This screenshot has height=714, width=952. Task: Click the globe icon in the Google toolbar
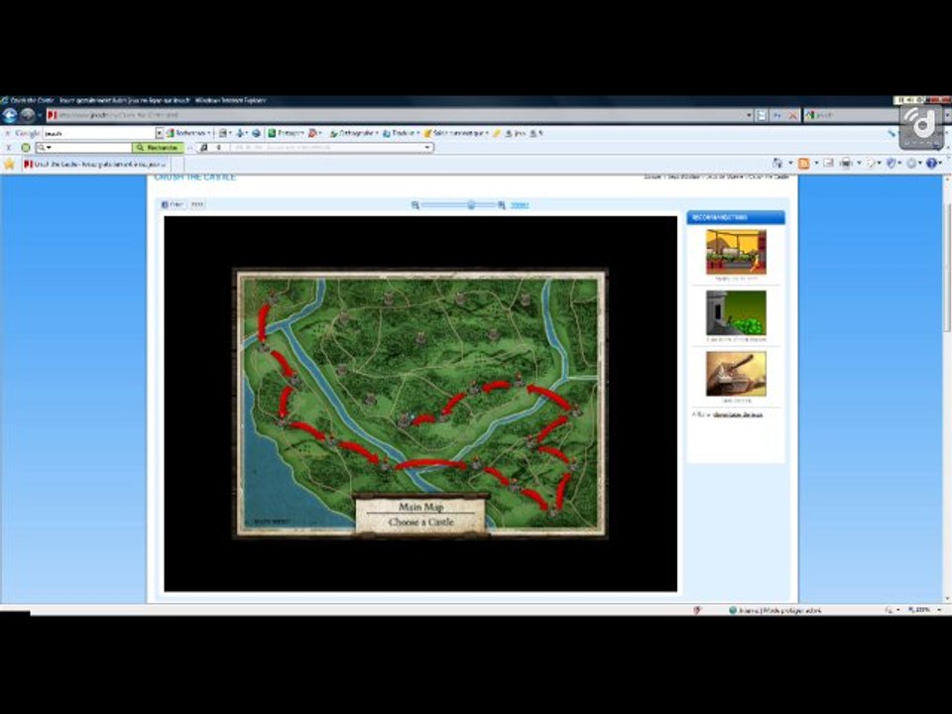click(x=256, y=133)
